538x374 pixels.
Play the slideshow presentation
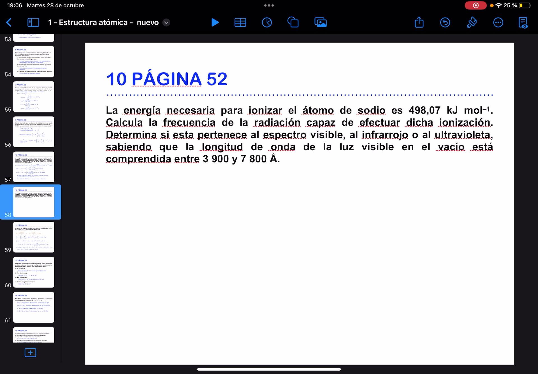(x=215, y=22)
